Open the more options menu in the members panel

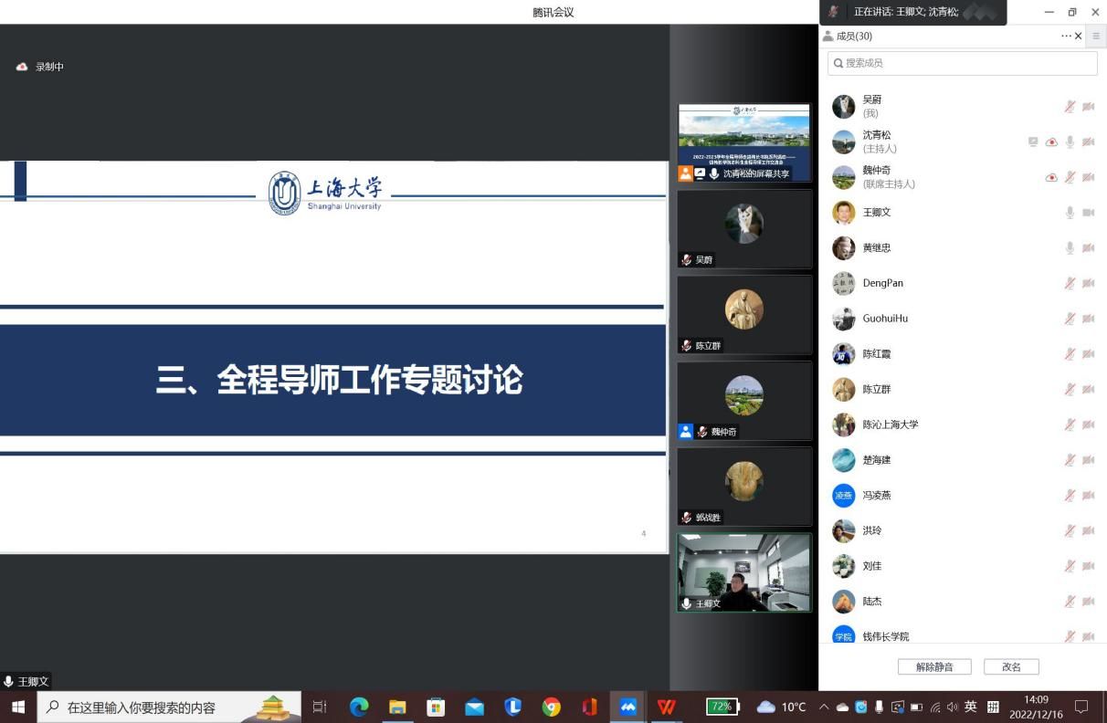tap(1066, 36)
